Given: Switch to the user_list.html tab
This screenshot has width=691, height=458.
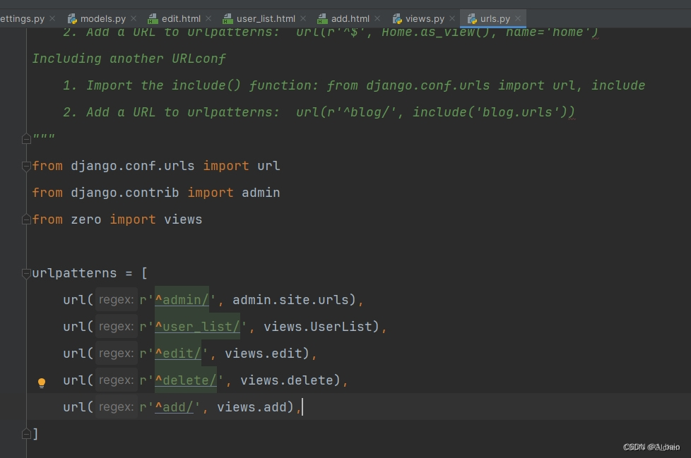Looking at the screenshot, I should pyautogui.click(x=266, y=19).
